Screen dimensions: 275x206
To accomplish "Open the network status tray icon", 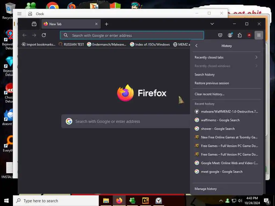I will 234,201.
